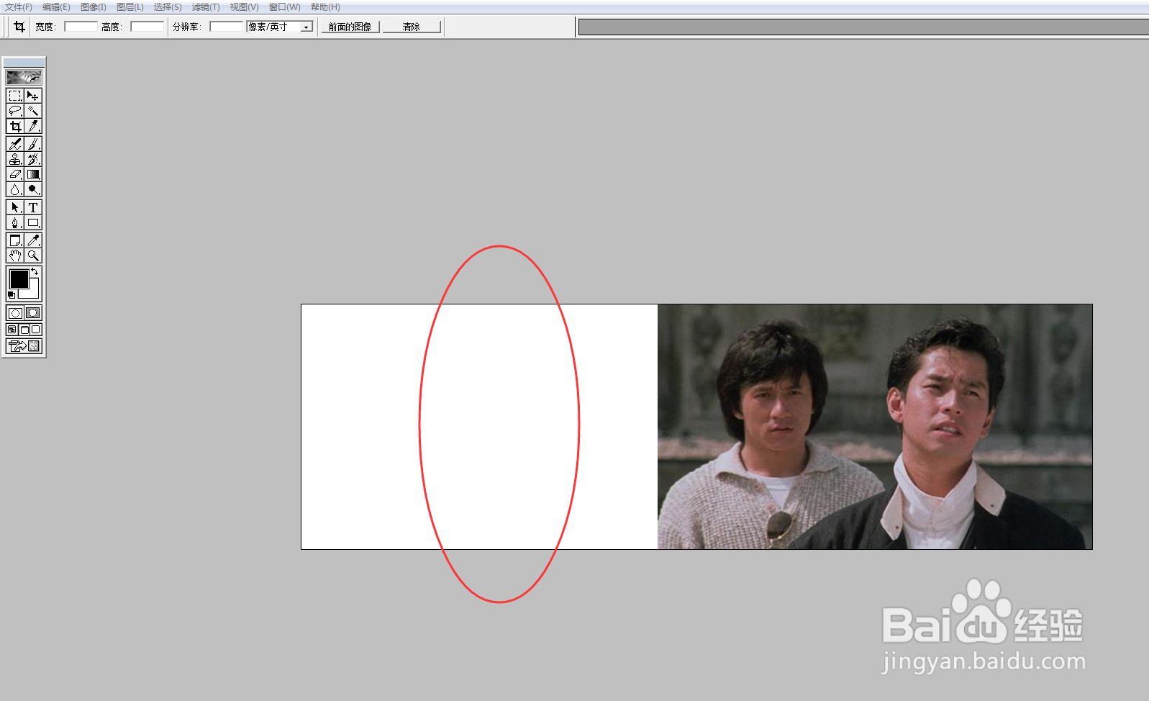Click the 分辨率 resolution input field

coord(226,27)
